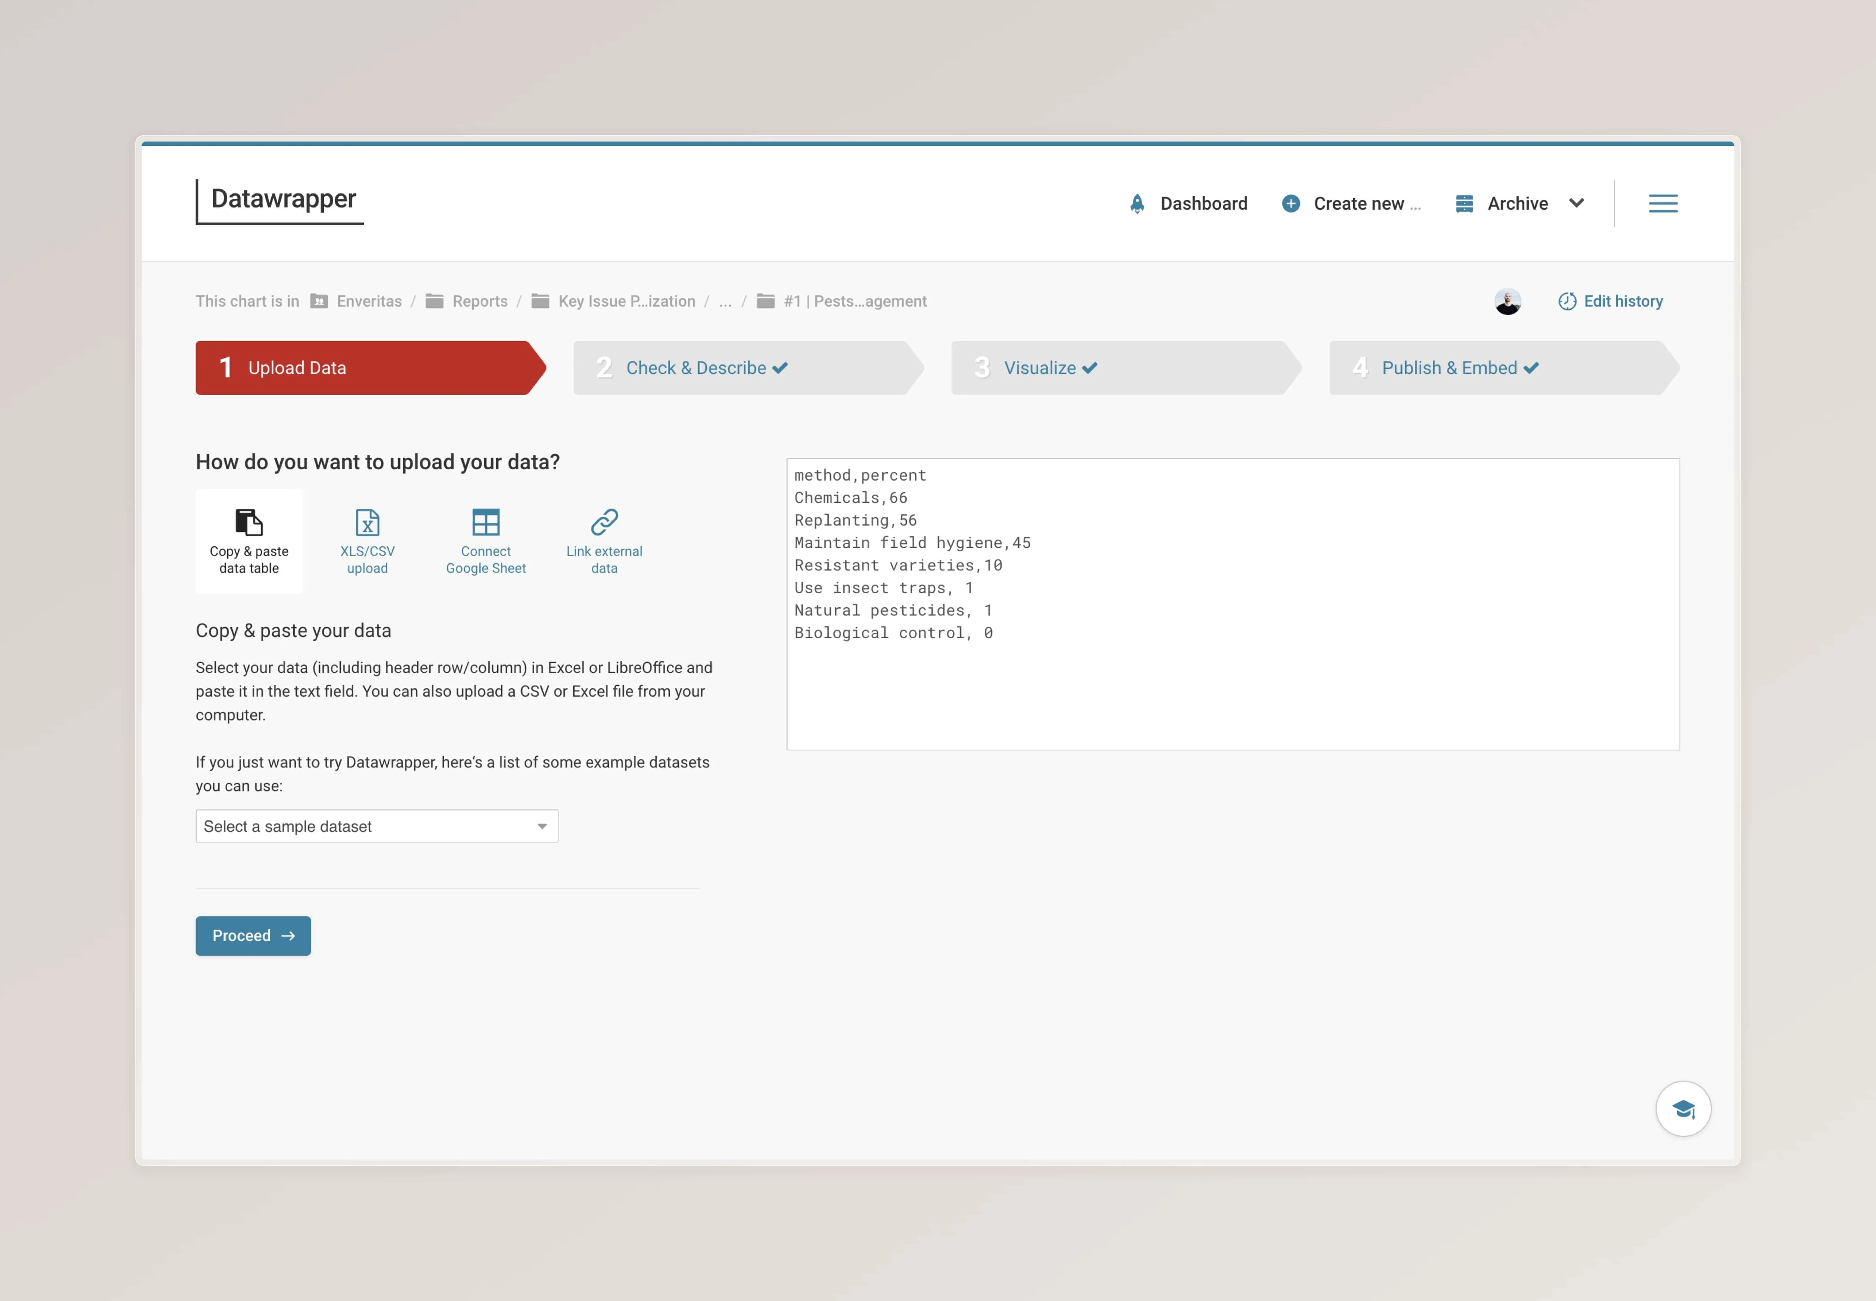
Task: Open the Reports folder breadcrumb link
Action: pyautogui.click(x=480, y=301)
